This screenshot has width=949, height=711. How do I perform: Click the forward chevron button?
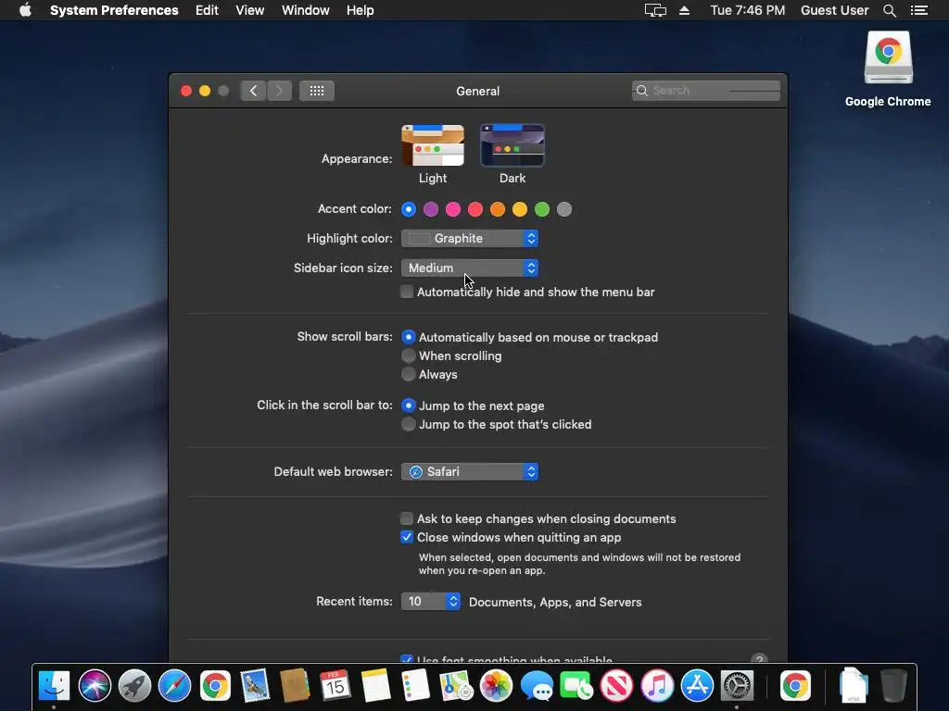point(279,91)
